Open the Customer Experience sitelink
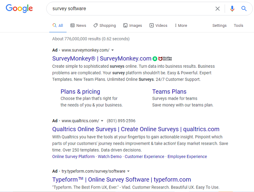The image size is (254, 192). [144, 157]
